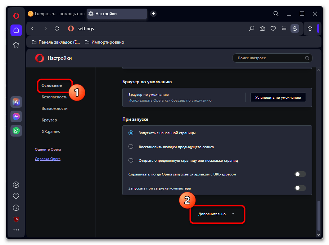Launch Messenger from the sidebar
Image resolution: width=329 pixels, height=245 pixels.
point(16,116)
